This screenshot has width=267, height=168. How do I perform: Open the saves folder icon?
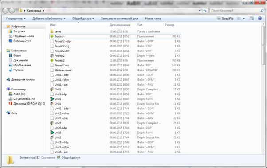point(52,31)
